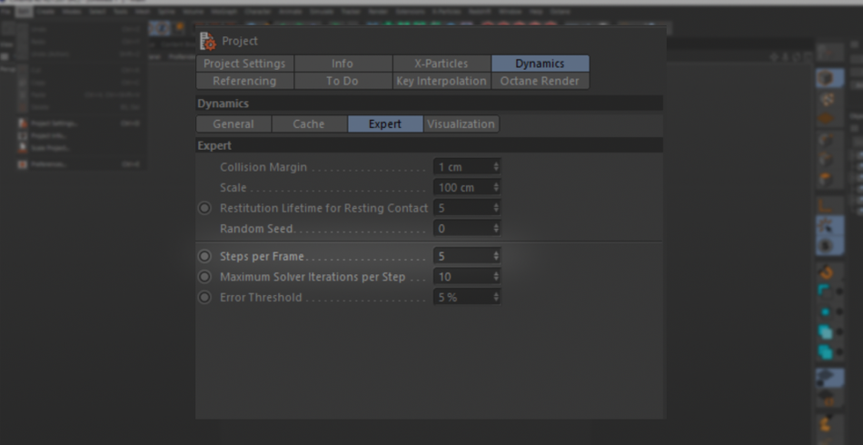Click the Restitution Lifetime spinner arrows

point(496,208)
